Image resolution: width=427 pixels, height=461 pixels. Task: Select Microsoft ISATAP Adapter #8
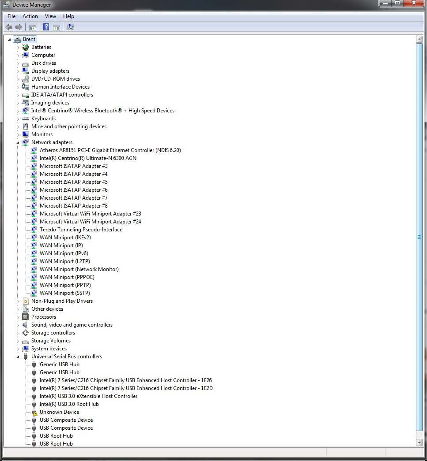tap(74, 205)
